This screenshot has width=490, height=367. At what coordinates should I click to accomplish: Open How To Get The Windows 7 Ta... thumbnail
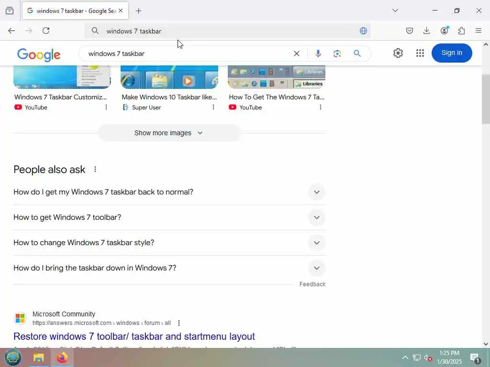(277, 77)
